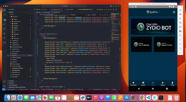Open Explorer views and more actions ellipsis
This screenshot has height=102, width=186.
coord(30,10)
